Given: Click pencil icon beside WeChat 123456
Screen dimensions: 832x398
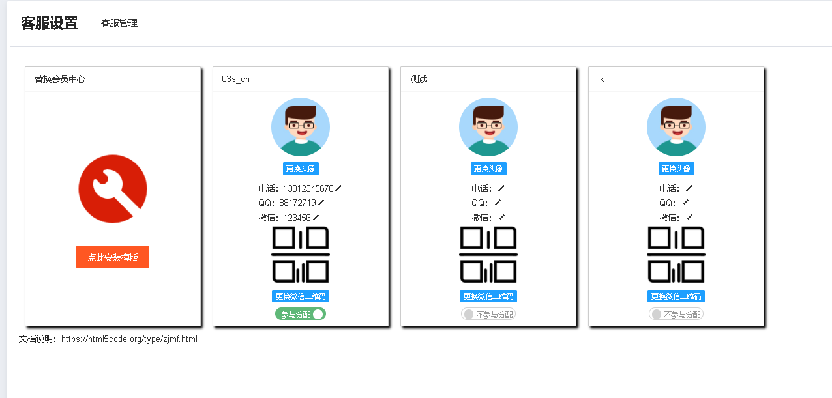Looking at the screenshot, I should (x=316, y=218).
